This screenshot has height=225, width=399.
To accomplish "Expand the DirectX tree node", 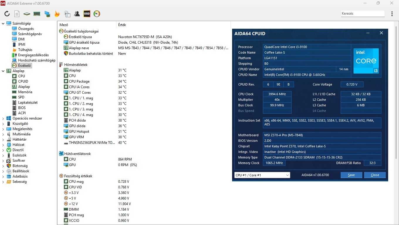I will click(3, 150).
